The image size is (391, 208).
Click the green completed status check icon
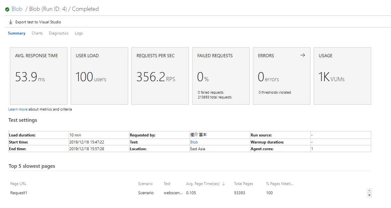pos(7,9)
